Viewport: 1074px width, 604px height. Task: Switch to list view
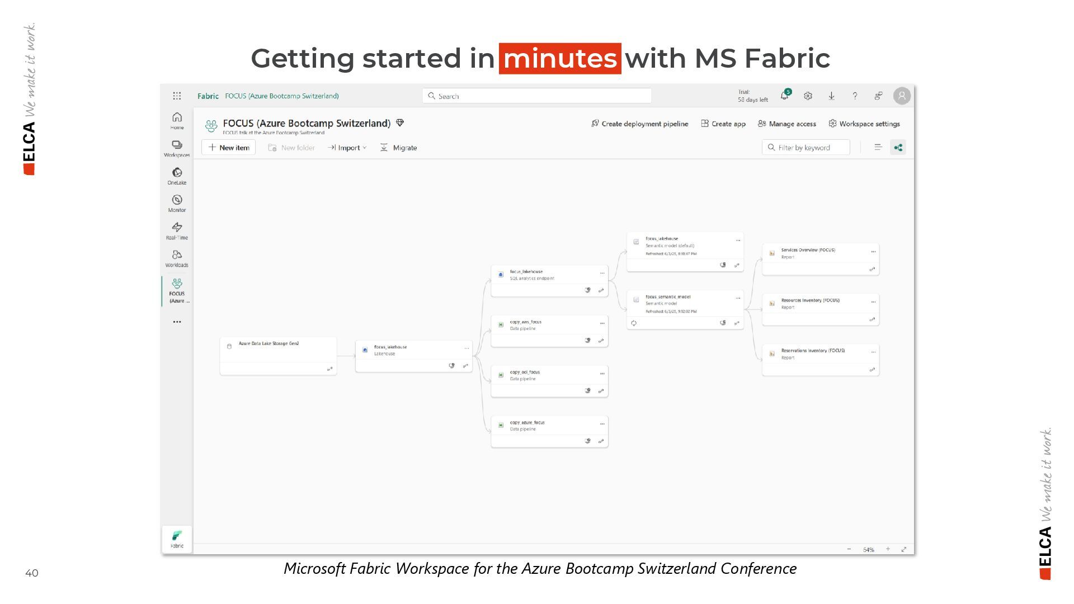point(878,148)
